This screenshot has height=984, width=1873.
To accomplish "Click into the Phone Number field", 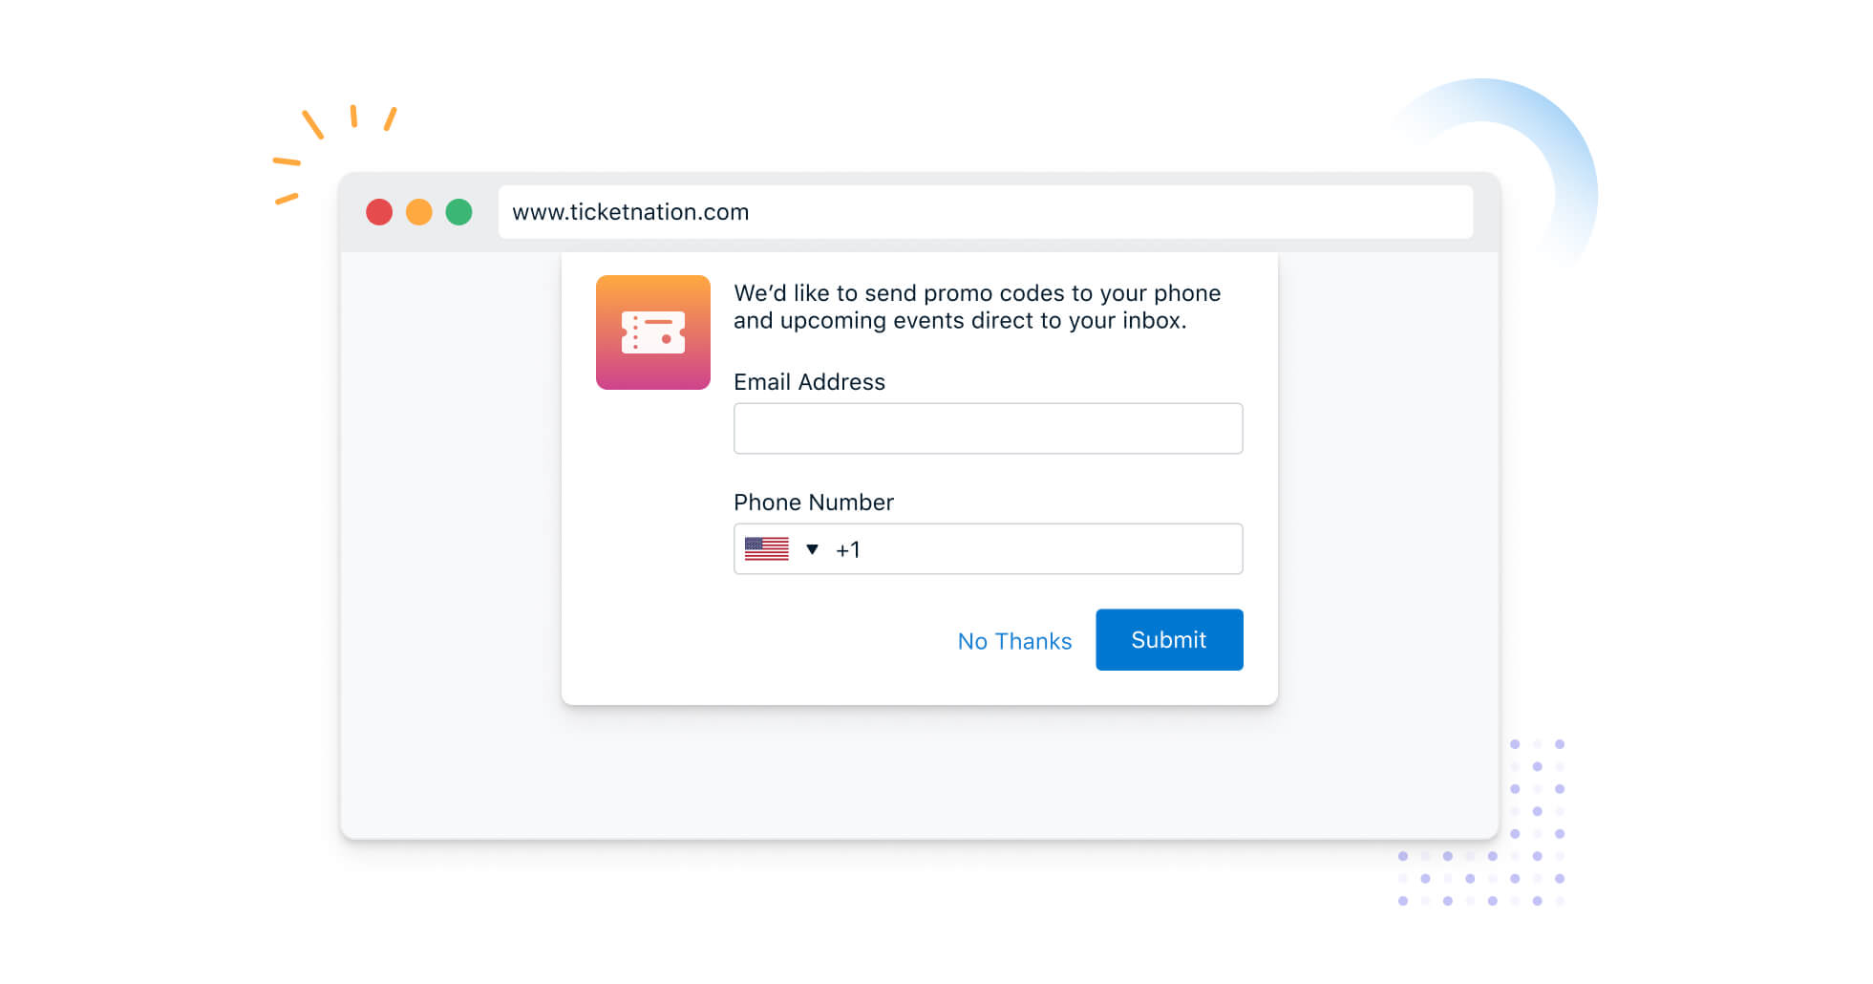I will pyautogui.click(x=988, y=548).
